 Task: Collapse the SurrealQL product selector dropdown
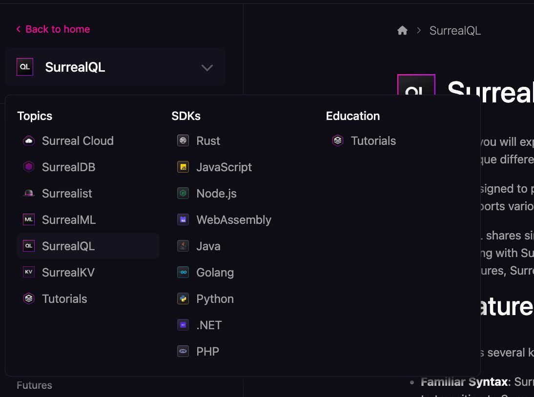207,67
